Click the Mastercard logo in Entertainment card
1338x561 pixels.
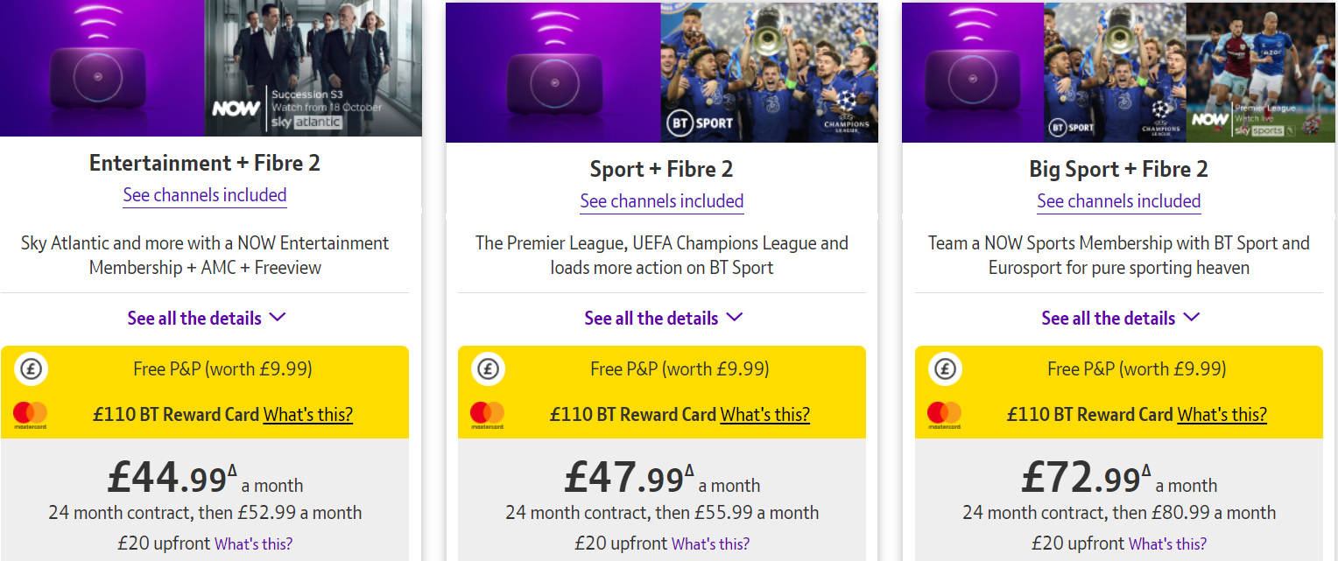[x=31, y=415]
